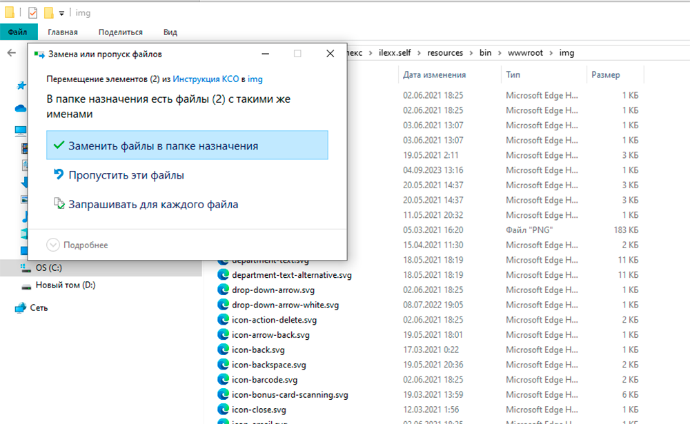690x424 pixels.
Task: Switch to the Вид ribbon tab
Action: pyautogui.click(x=170, y=32)
